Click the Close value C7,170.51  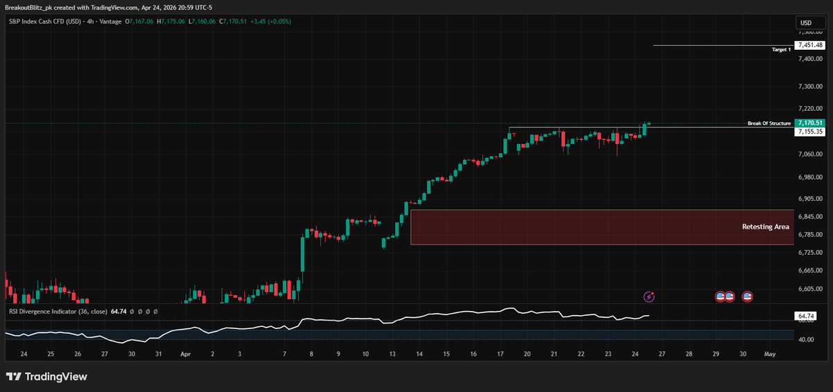233,21
